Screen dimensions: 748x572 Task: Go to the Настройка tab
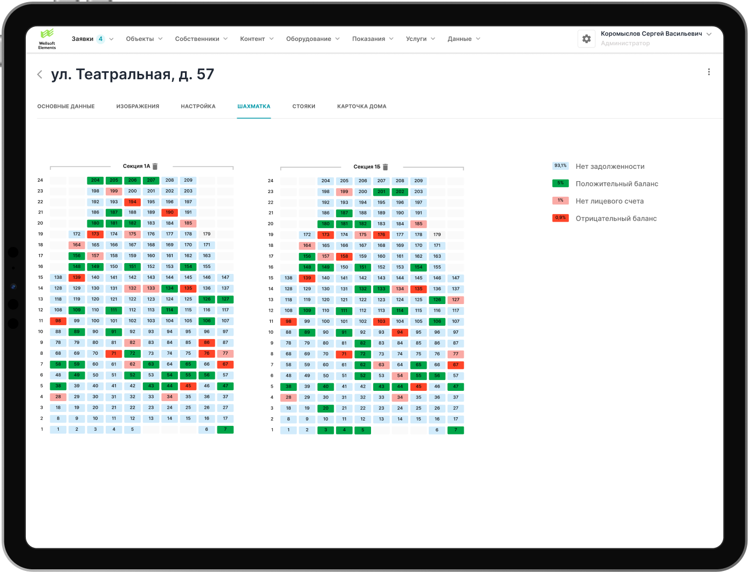coord(198,107)
